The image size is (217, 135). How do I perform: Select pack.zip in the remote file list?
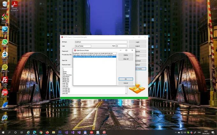pos(65,93)
